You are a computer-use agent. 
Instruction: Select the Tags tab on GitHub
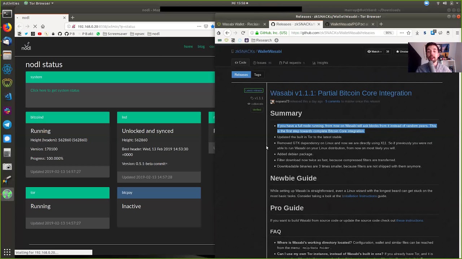[257, 74]
